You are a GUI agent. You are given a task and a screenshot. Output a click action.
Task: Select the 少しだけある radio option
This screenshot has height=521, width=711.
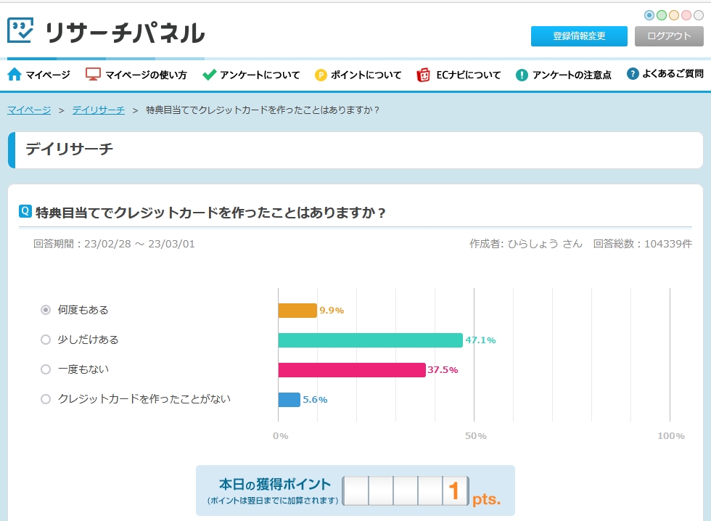(46, 340)
